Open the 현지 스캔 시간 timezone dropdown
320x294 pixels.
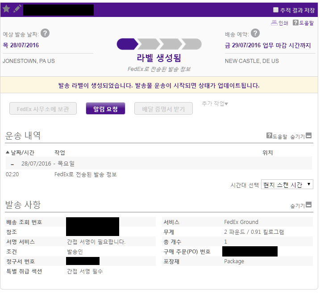287,184
